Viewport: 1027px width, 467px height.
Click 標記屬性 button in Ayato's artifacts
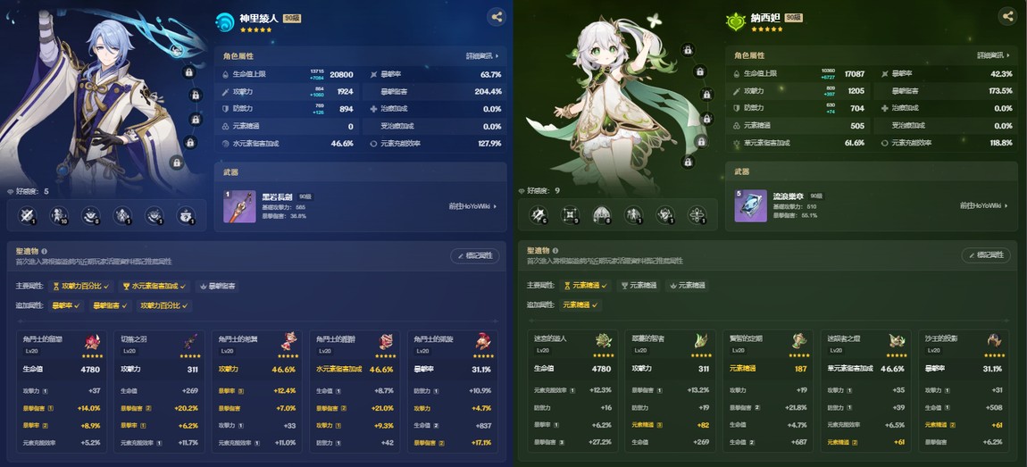point(475,256)
